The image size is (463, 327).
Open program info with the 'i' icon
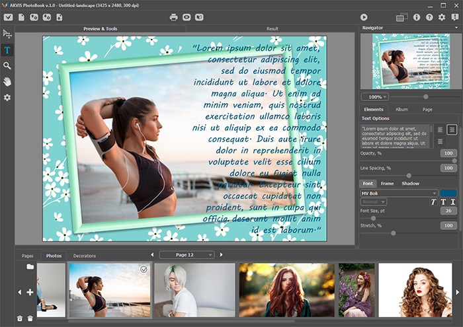point(417,17)
